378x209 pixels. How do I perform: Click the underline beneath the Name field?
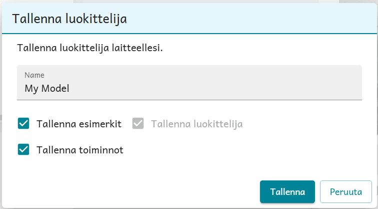[189, 99]
